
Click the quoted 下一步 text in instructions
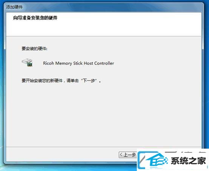[x=89, y=81]
